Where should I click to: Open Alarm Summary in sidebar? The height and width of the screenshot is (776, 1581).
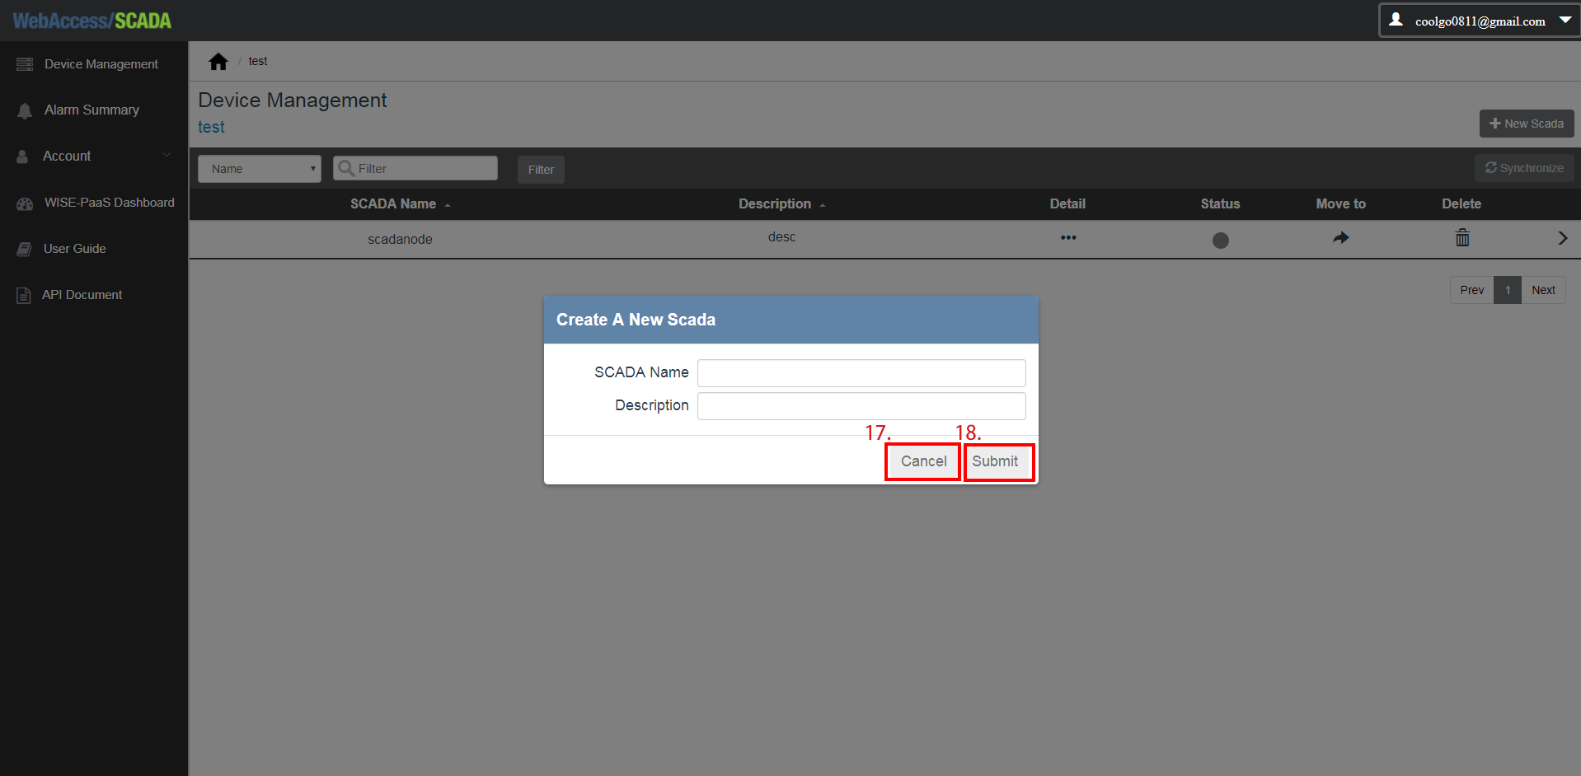point(91,110)
